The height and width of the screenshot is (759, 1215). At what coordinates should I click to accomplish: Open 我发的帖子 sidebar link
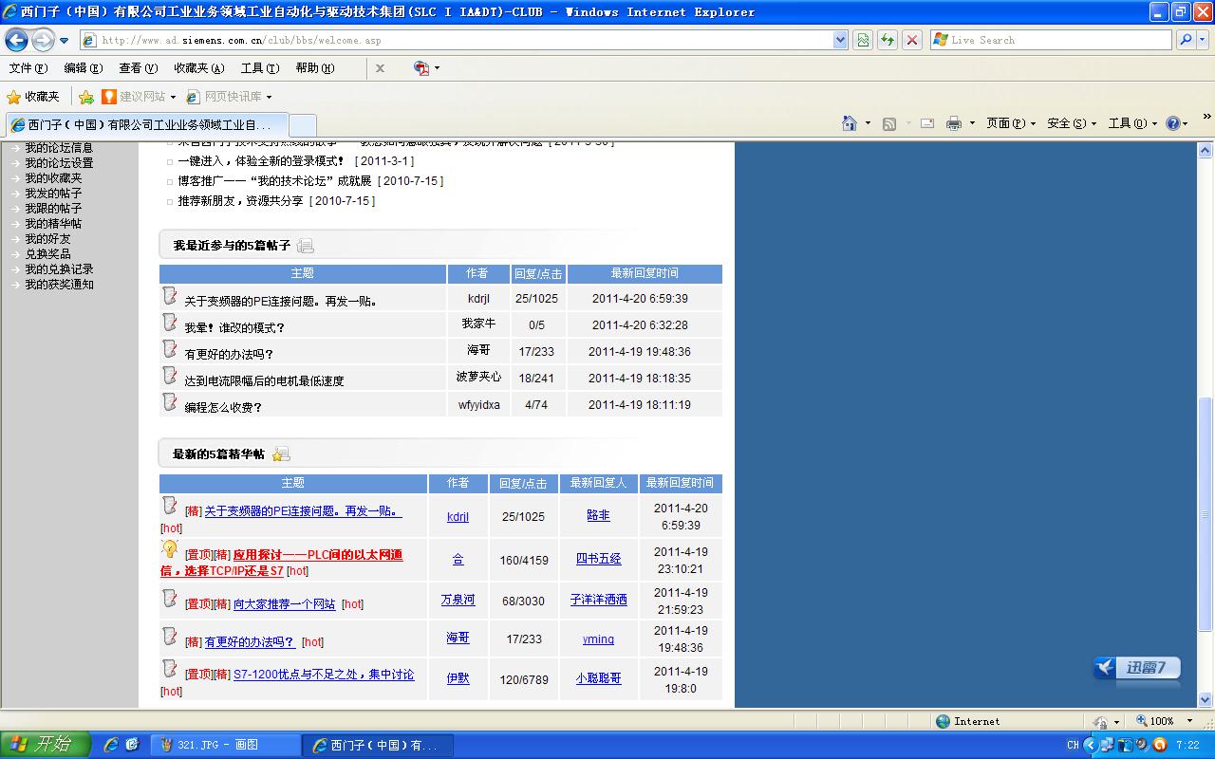point(53,194)
